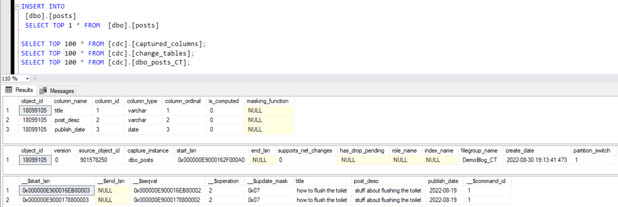
Task: Click the Messages tab icon
Action: click(44, 90)
